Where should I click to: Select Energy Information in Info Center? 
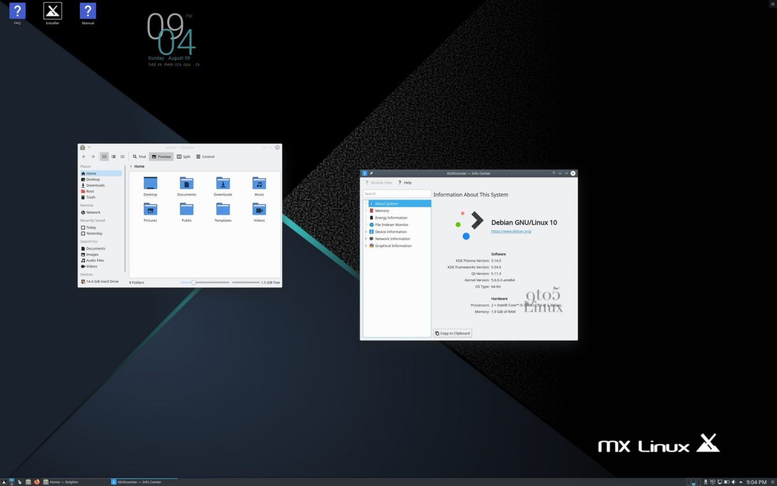[391, 218]
